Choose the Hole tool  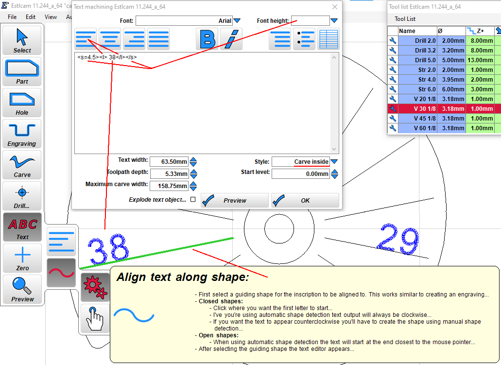point(22,103)
